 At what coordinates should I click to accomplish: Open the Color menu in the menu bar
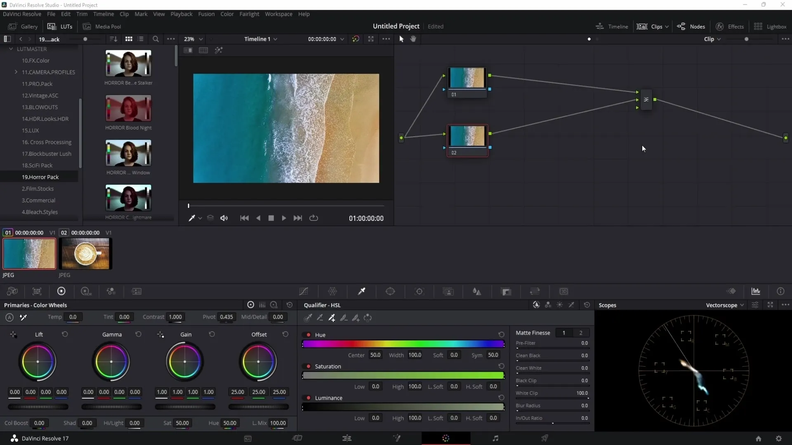click(x=226, y=14)
